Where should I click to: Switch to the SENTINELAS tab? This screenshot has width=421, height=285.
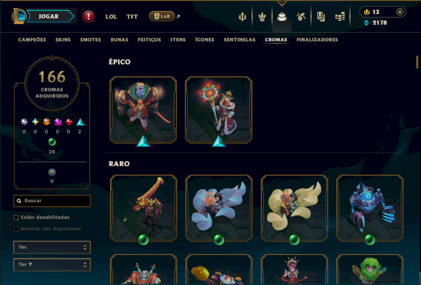point(239,40)
